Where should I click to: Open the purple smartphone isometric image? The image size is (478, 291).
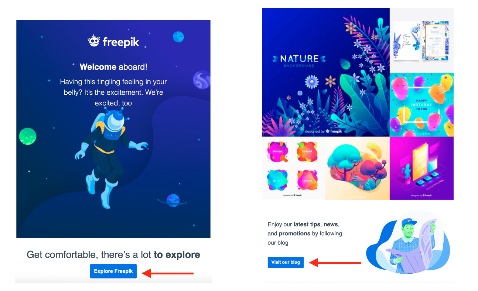point(421,168)
